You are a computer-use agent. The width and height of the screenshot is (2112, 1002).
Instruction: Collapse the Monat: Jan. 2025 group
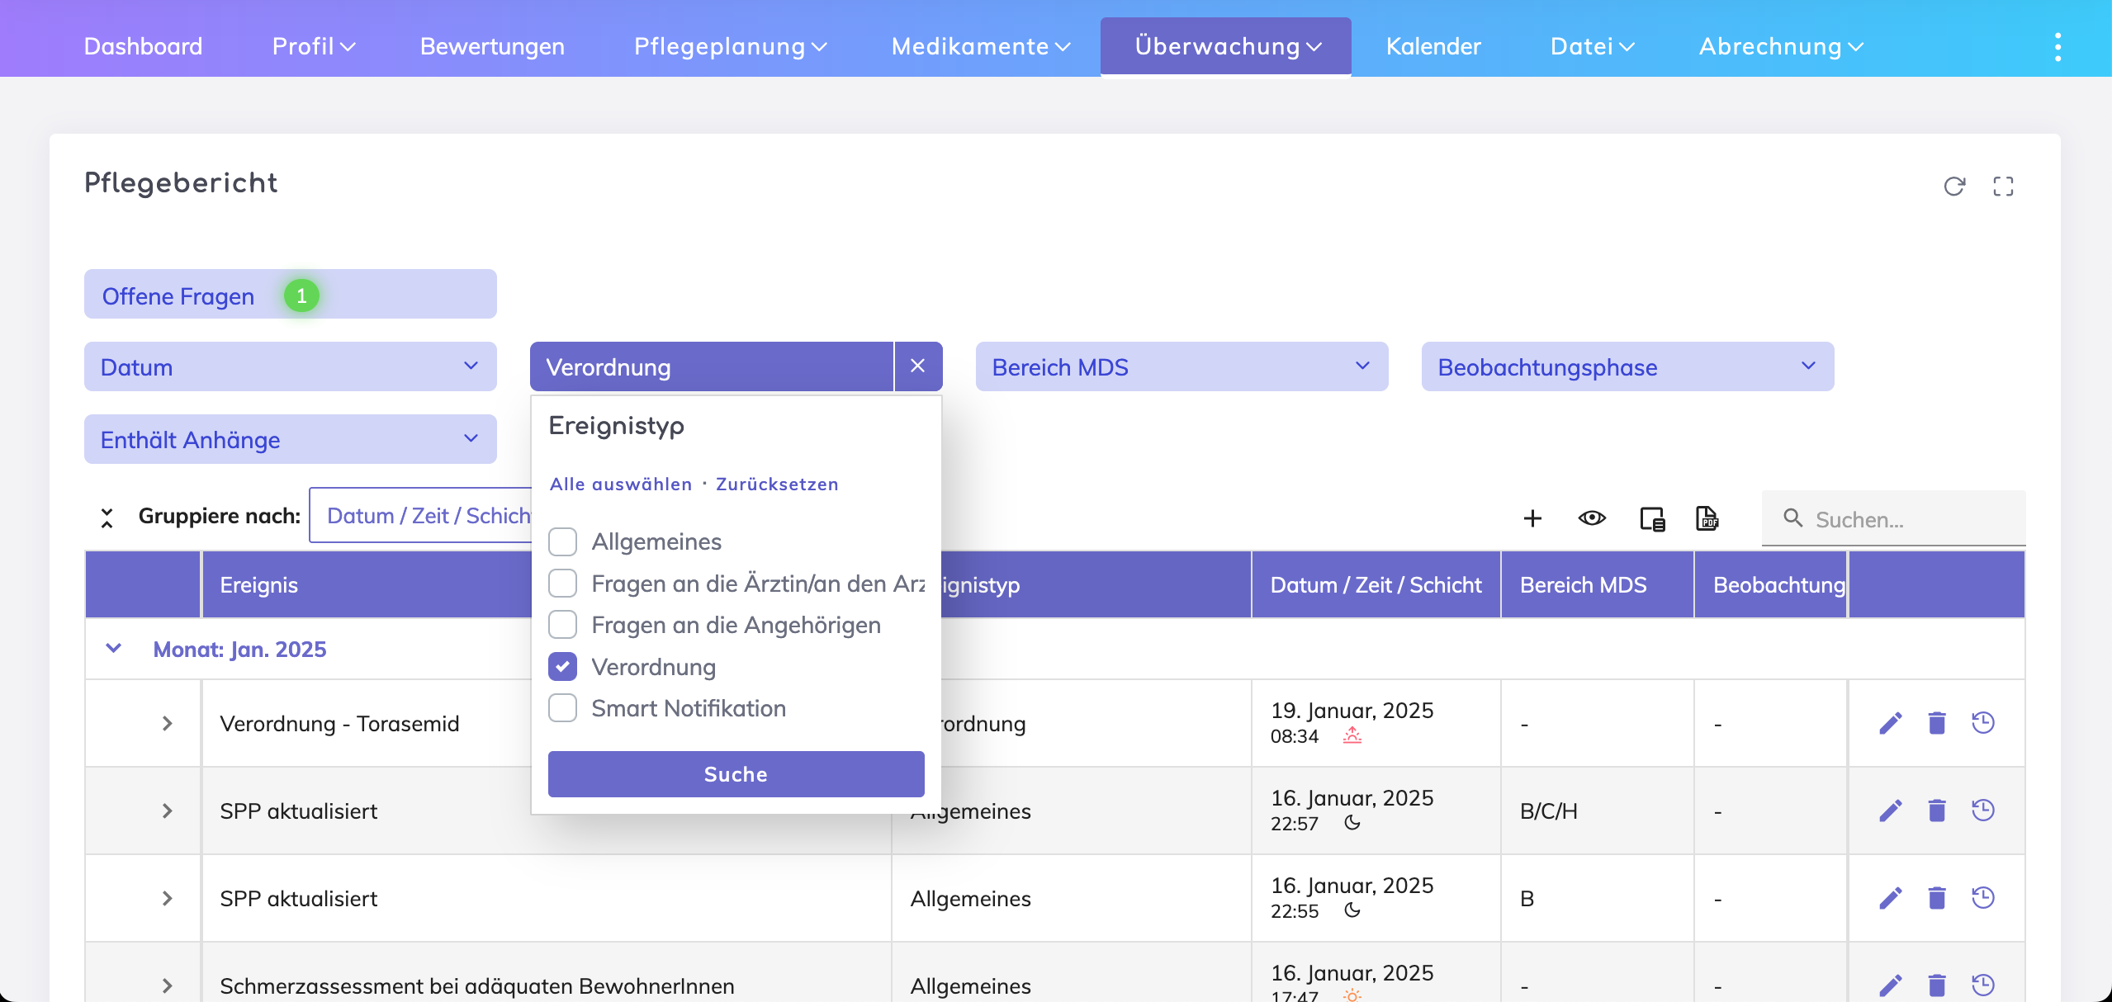[x=114, y=649]
